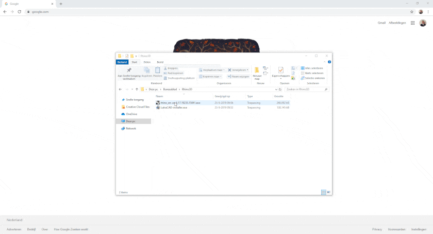Screen dimensions: 433x234
Task: Open Eigenschappen in the ribbon
Action: [x=280, y=73]
